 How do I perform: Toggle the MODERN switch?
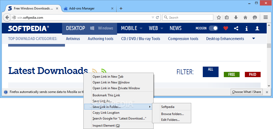pos(213,28)
